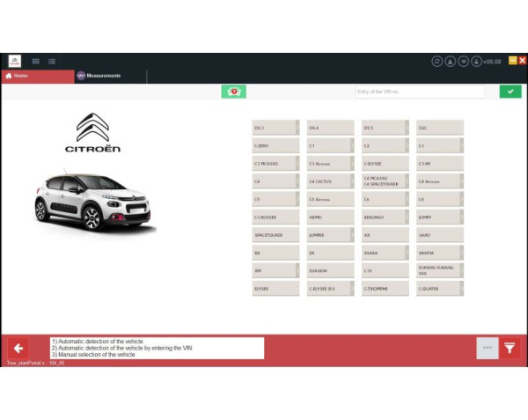Click the Entry of the VIN field
The image size is (528, 420).
419,92
